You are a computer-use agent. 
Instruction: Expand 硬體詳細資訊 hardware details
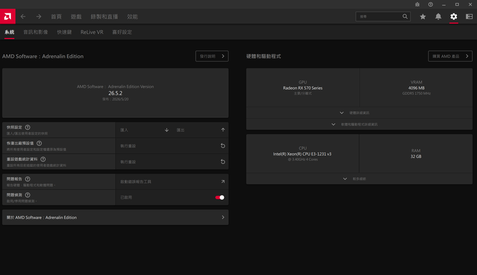pos(359,113)
